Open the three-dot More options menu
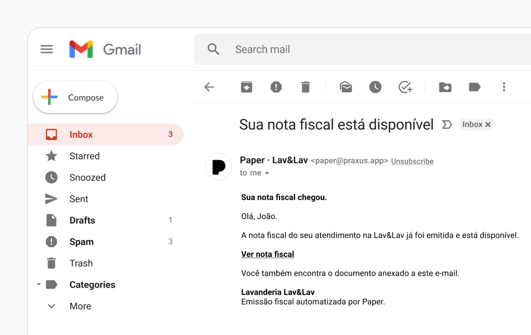Image resolution: width=531 pixels, height=335 pixels. (504, 87)
